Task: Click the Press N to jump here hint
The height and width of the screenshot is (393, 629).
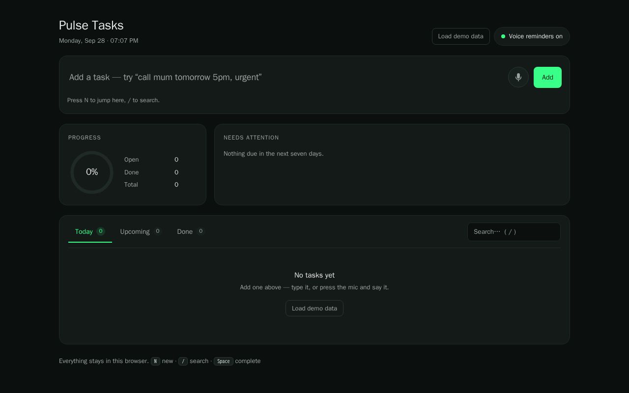Action: coord(114,100)
